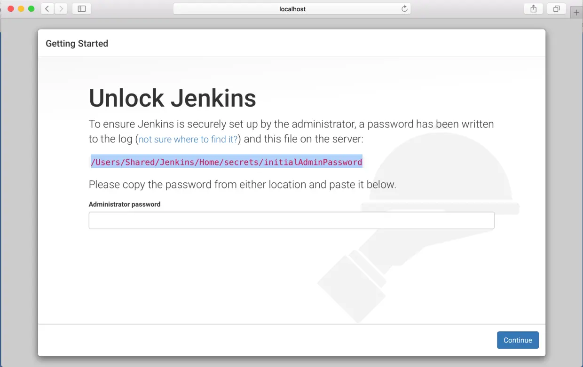The height and width of the screenshot is (367, 583).
Task: Minimize the Safari window
Action: coord(21,9)
